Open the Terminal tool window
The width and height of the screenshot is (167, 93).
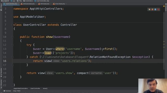click(7, 91)
